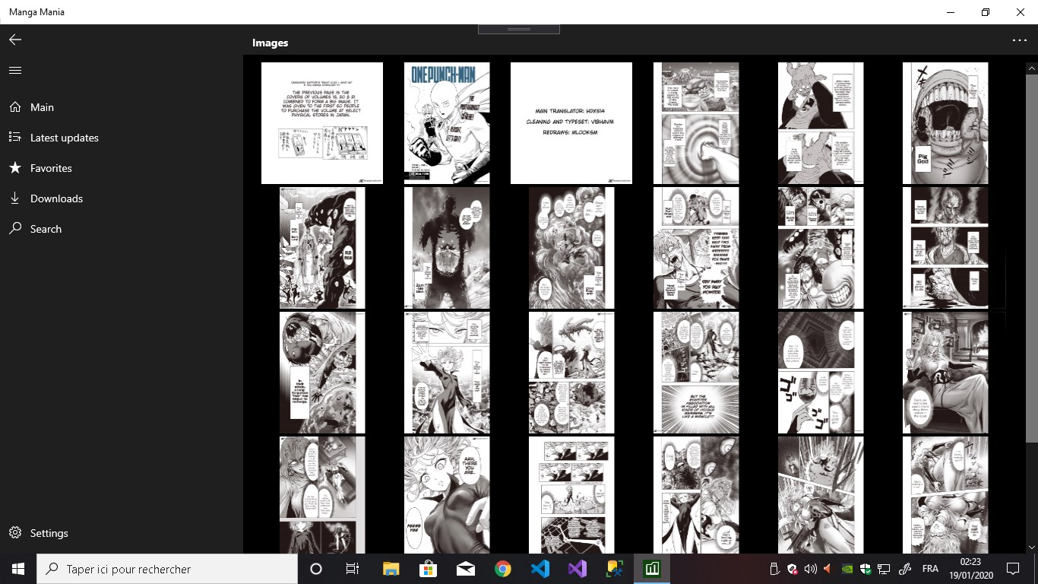Open the notification center icon
Viewport: 1038px width, 584px height.
(1013, 569)
